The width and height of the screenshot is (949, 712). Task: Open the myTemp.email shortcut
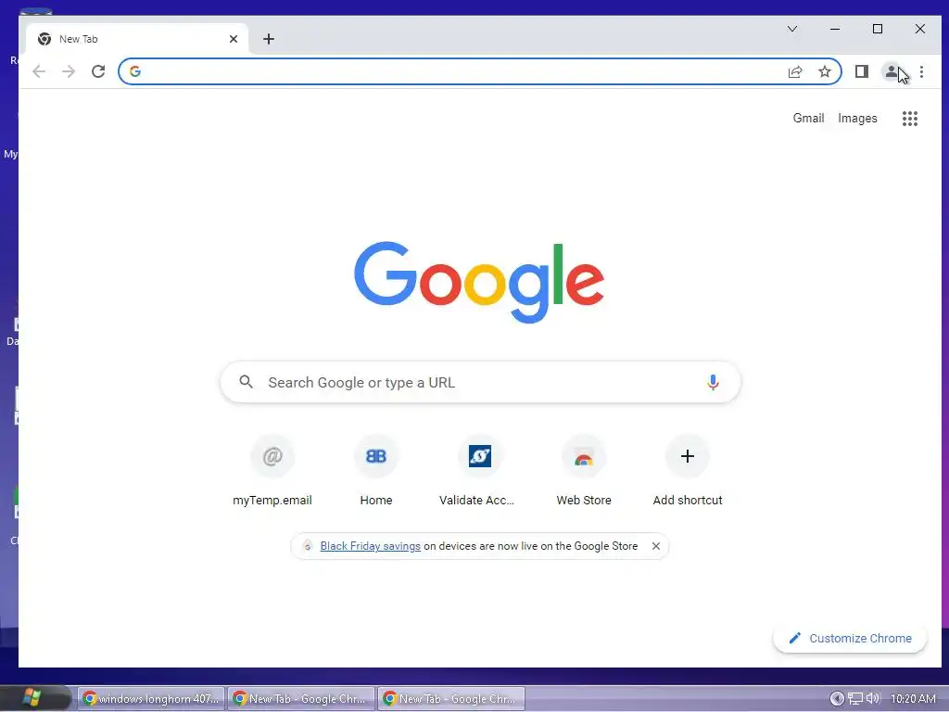click(x=272, y=470)
